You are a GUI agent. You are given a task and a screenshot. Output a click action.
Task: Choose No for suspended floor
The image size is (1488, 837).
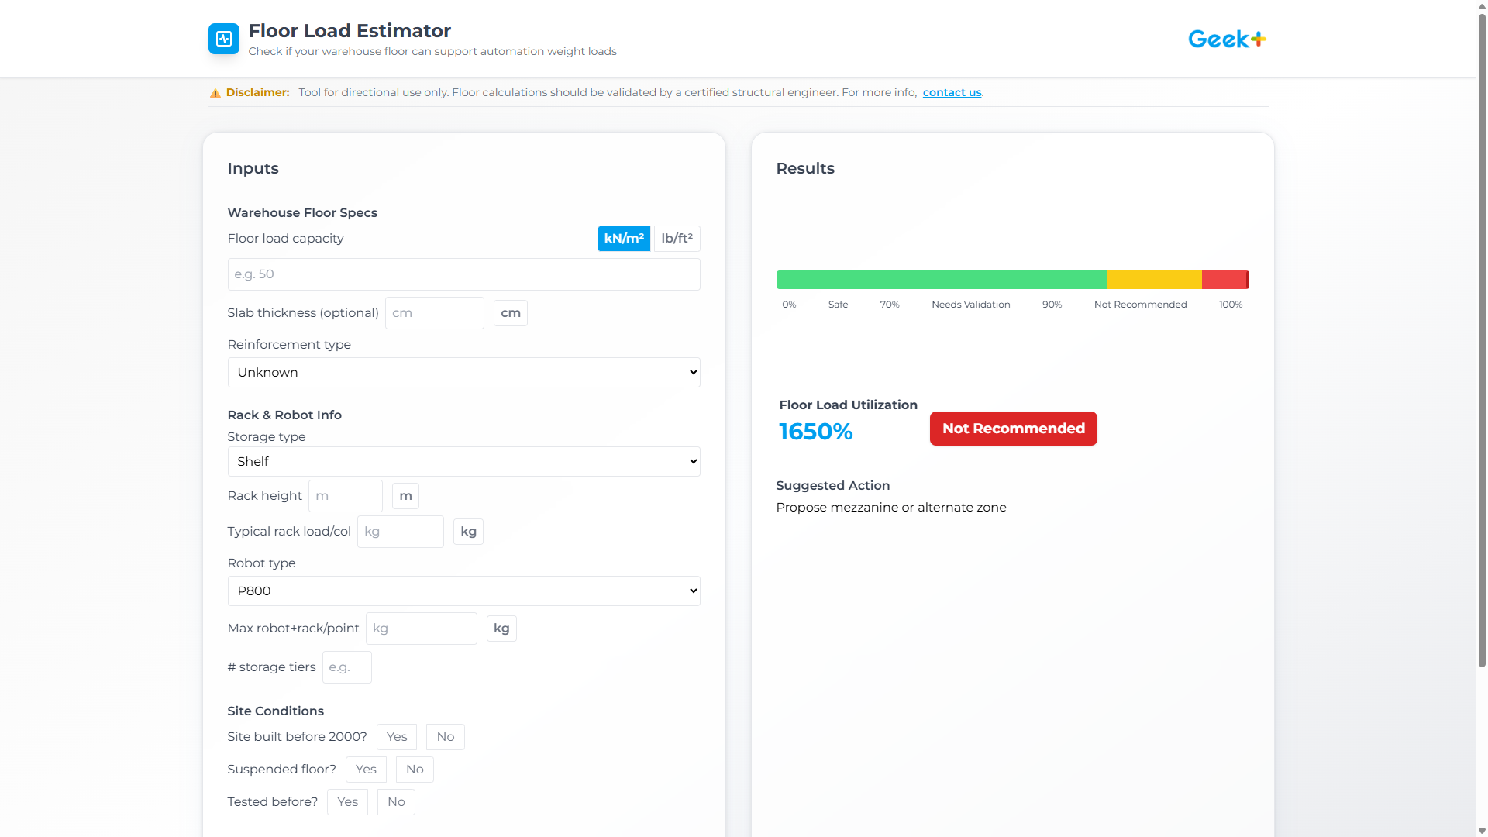tap(415, 770)
